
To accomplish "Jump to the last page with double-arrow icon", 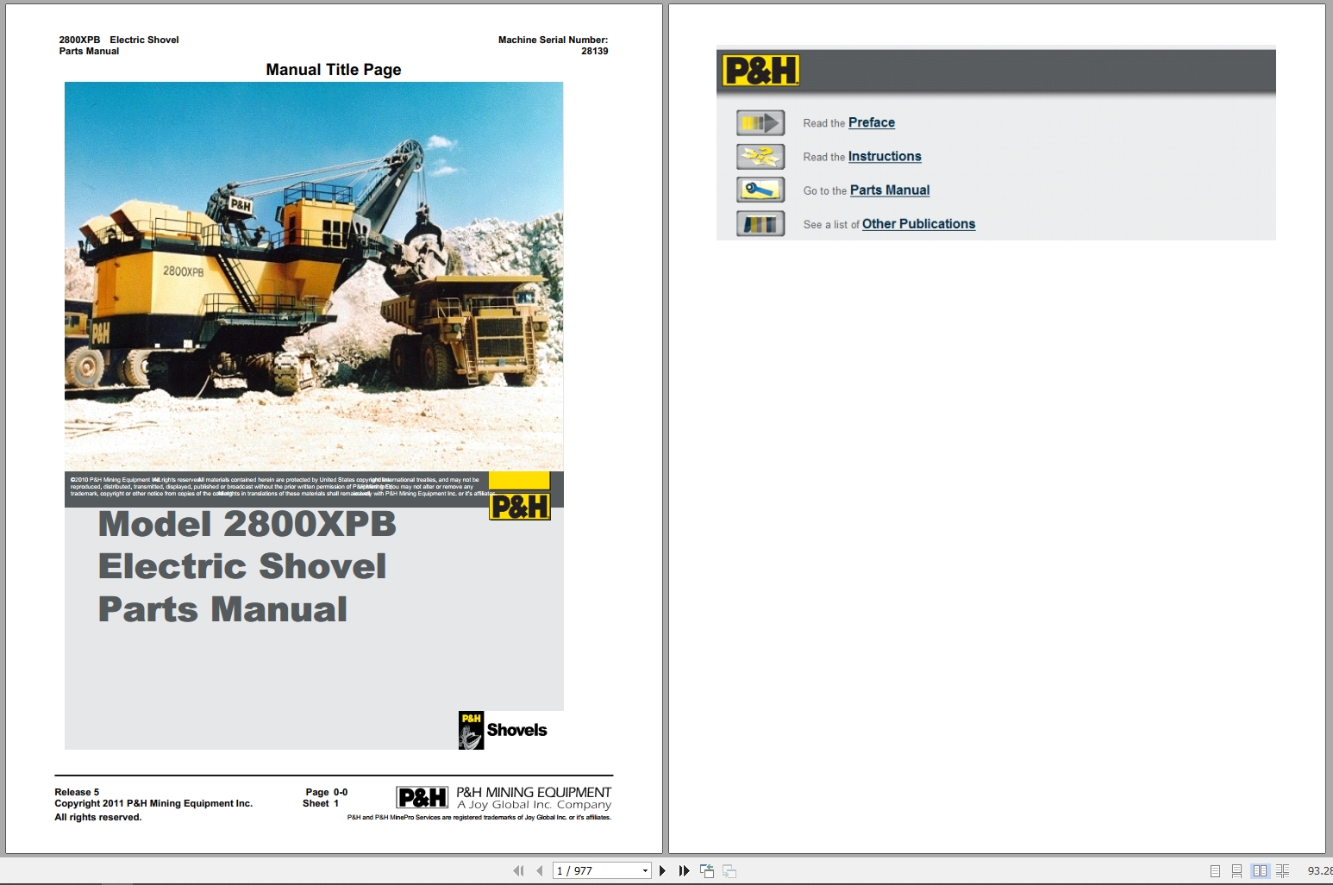I will (684, 870).
